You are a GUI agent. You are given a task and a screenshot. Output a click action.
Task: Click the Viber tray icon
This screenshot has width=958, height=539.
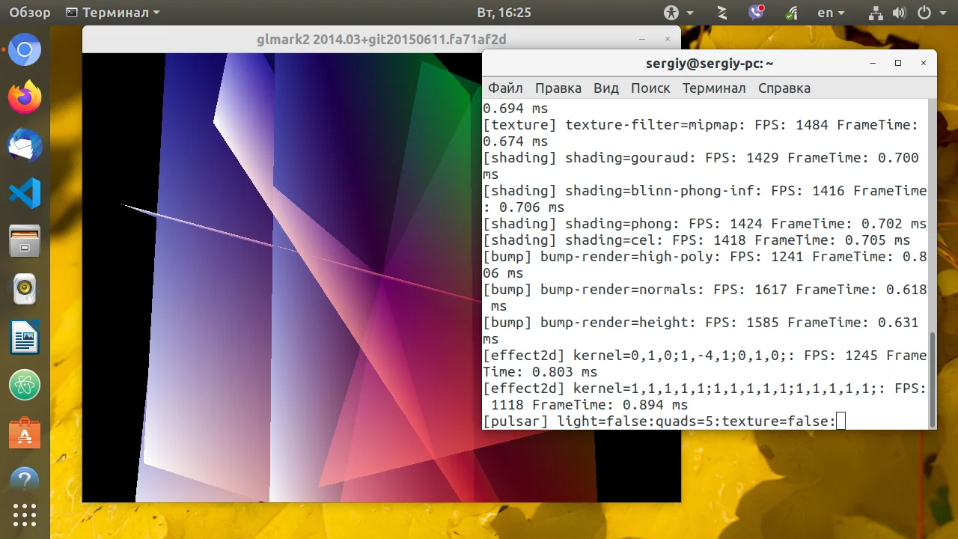coord(756,12)
